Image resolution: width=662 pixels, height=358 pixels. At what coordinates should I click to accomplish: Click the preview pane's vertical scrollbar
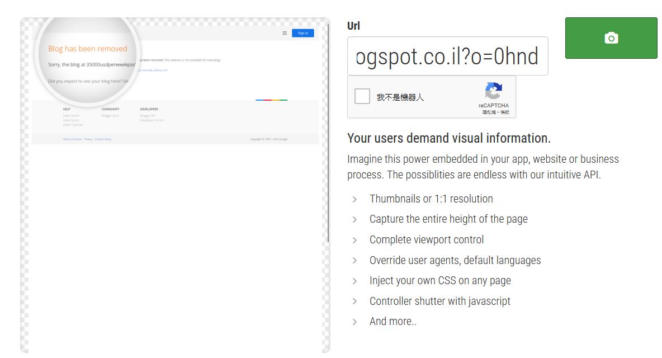[328, 133]
